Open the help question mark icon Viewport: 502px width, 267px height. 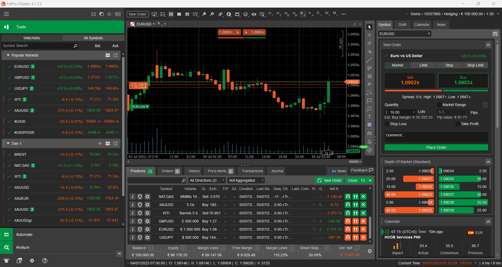tap(45, 261)
